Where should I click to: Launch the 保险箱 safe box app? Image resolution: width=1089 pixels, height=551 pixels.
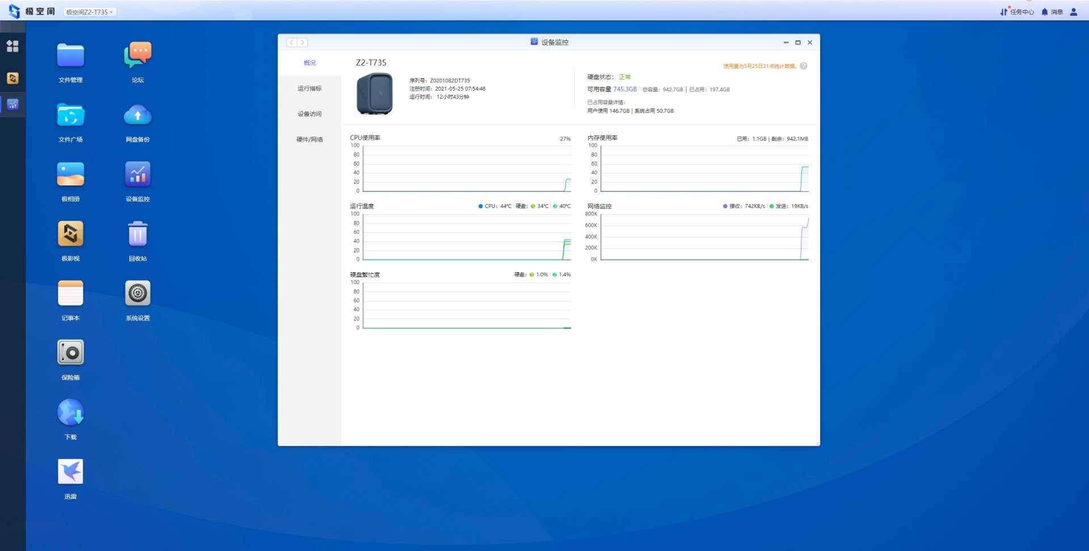coord(70,353)
